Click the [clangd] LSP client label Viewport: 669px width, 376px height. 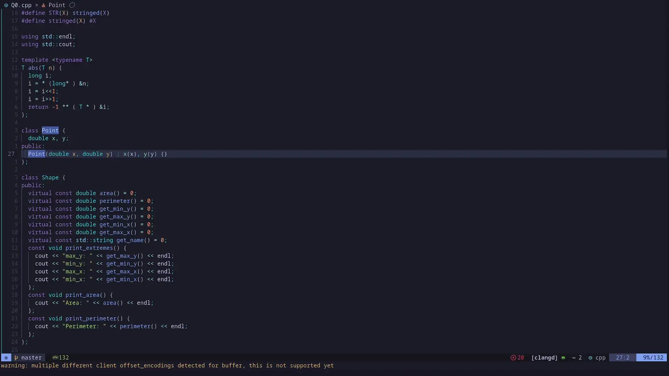(544, 358)
